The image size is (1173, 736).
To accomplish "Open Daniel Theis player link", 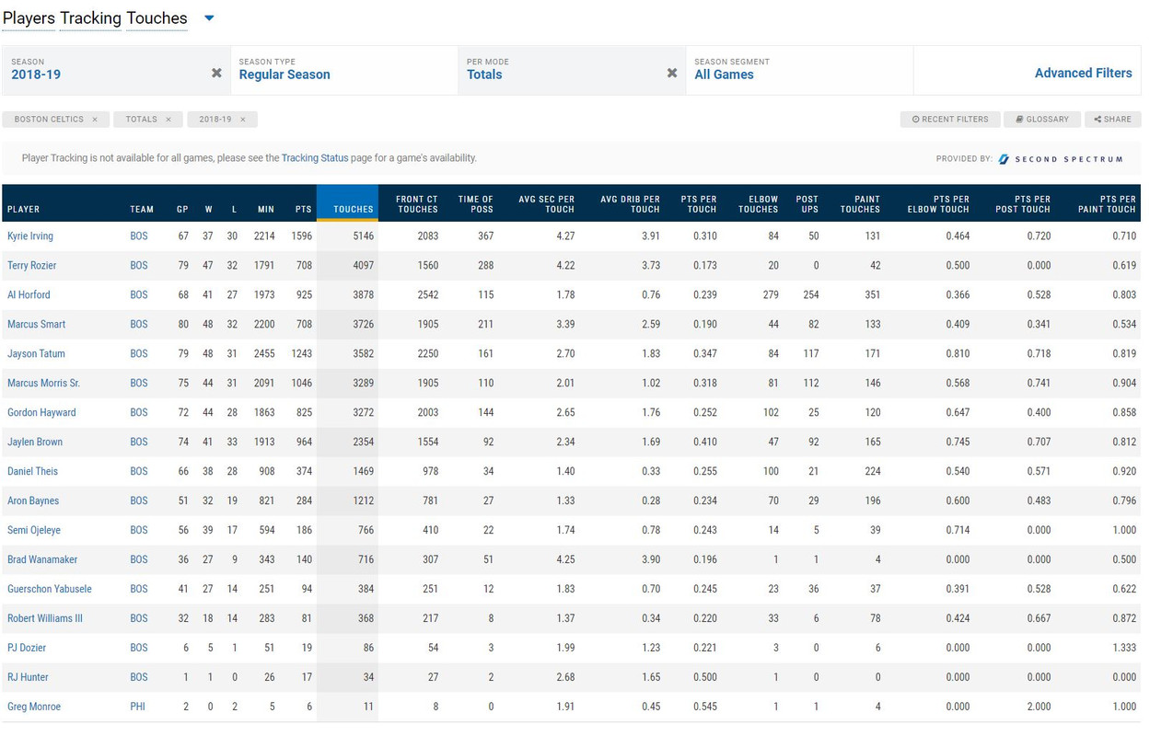I will tap(32, 472).
